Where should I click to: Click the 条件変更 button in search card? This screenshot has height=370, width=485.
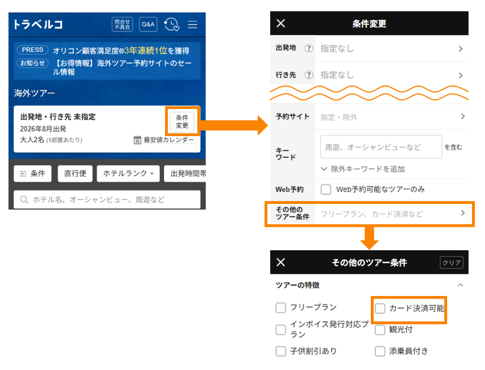[182, 122]
